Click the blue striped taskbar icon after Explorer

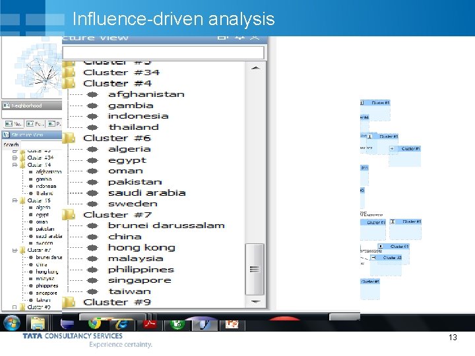(67, 324)
